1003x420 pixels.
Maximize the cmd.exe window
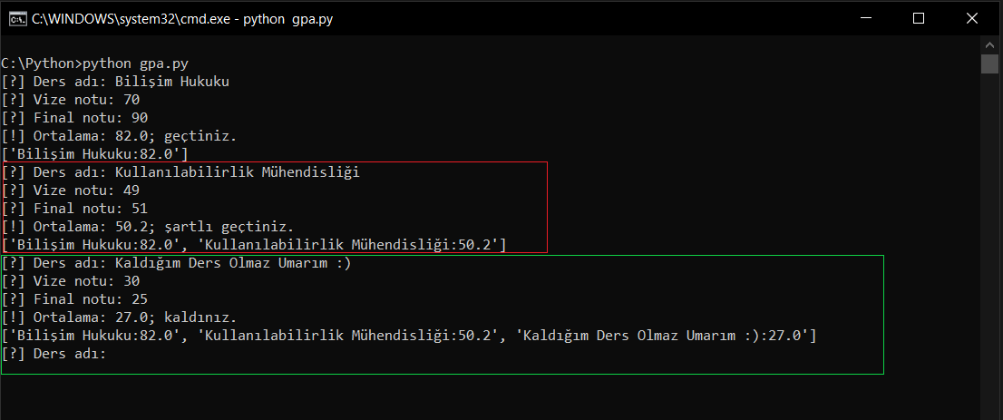(x=919, y=18)
